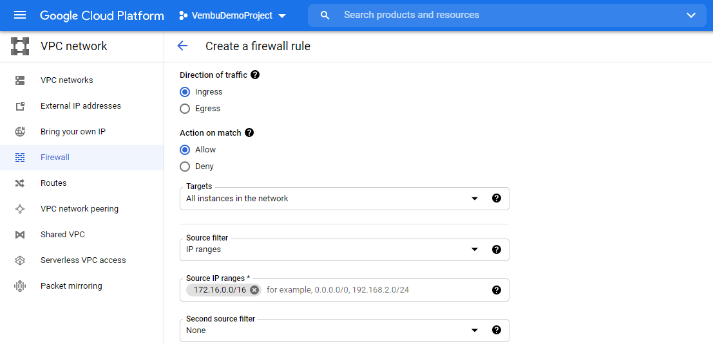Open the Shared VPC page
This screenshot has width=713, height=344.
point(82,235)
